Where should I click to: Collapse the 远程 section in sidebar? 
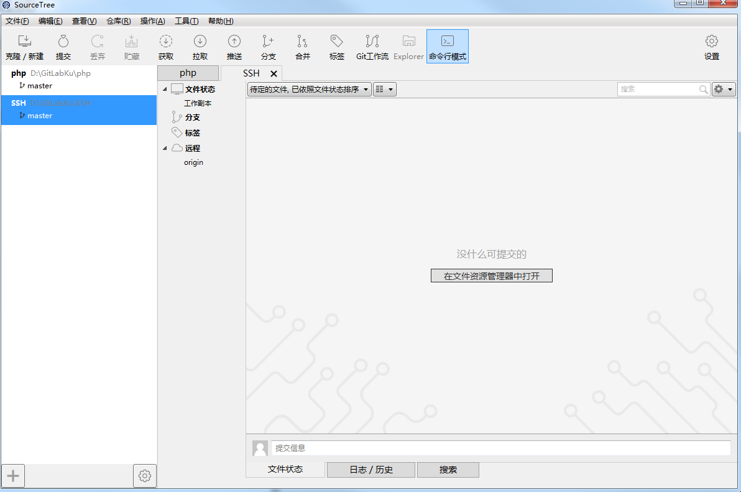tap(165, 147)
